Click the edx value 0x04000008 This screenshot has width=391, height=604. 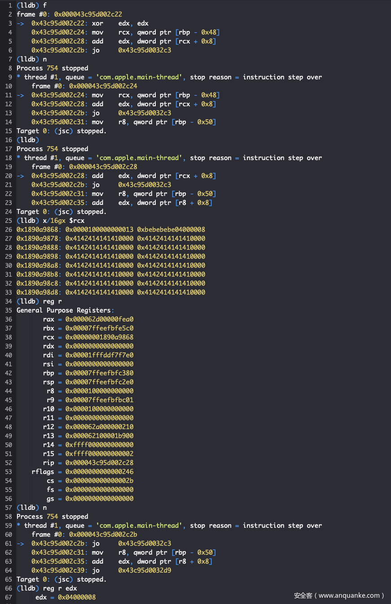pos(77,597)
